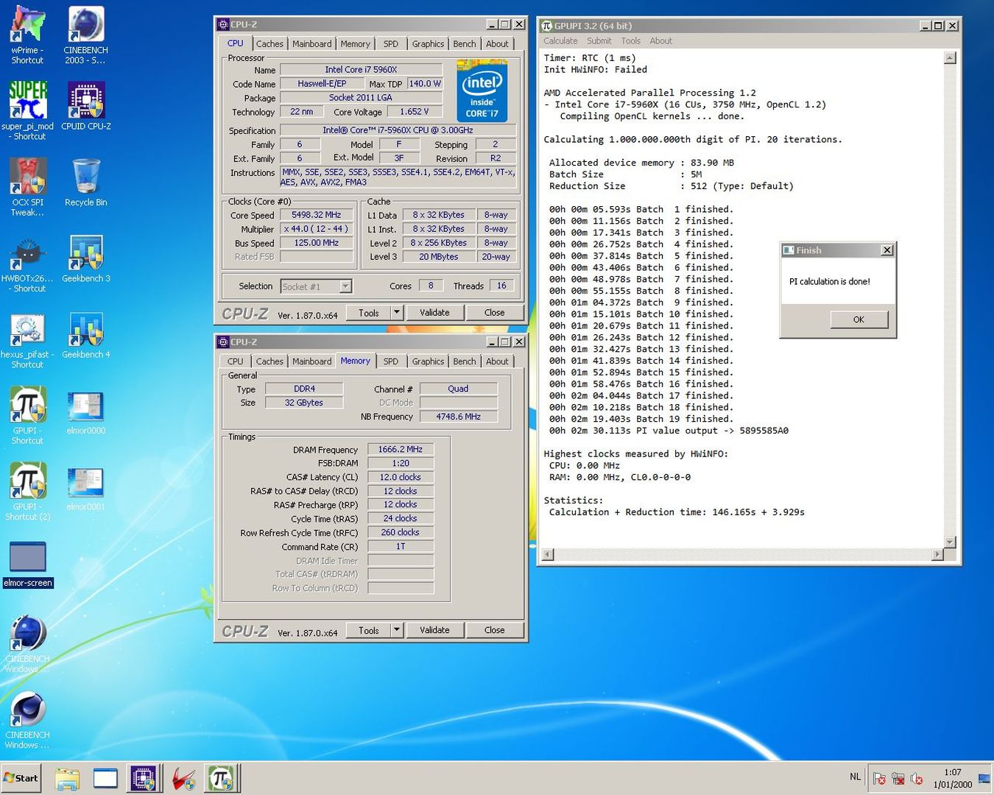Select Bench tab in upper CPU-Z window
The width and height of the screenshot is (994, 795).
[x=465, y=44]
